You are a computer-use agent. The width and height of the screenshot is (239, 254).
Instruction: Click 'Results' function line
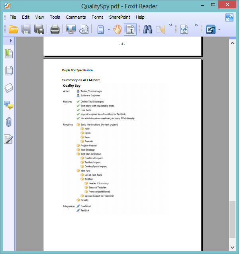pos(84,200)
